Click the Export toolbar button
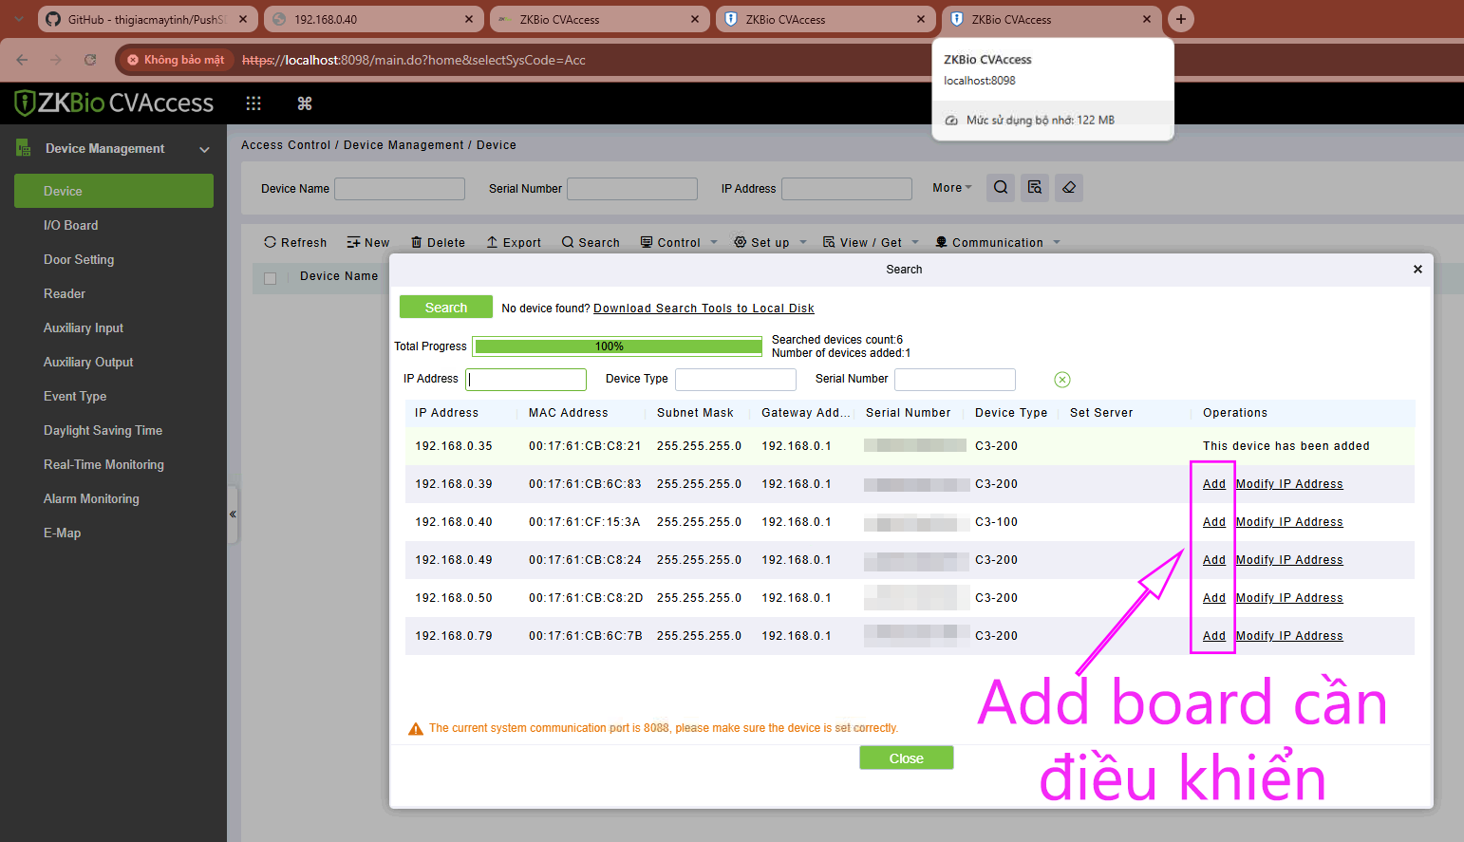Image resolution: width=1464 pixels, height=842 pixels. click(514, 243)
